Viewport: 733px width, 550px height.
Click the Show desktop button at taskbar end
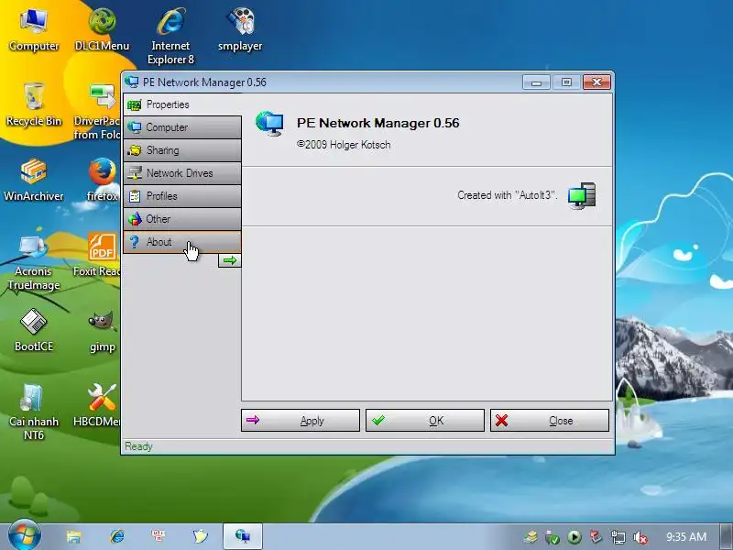click(x=727, y=536)
